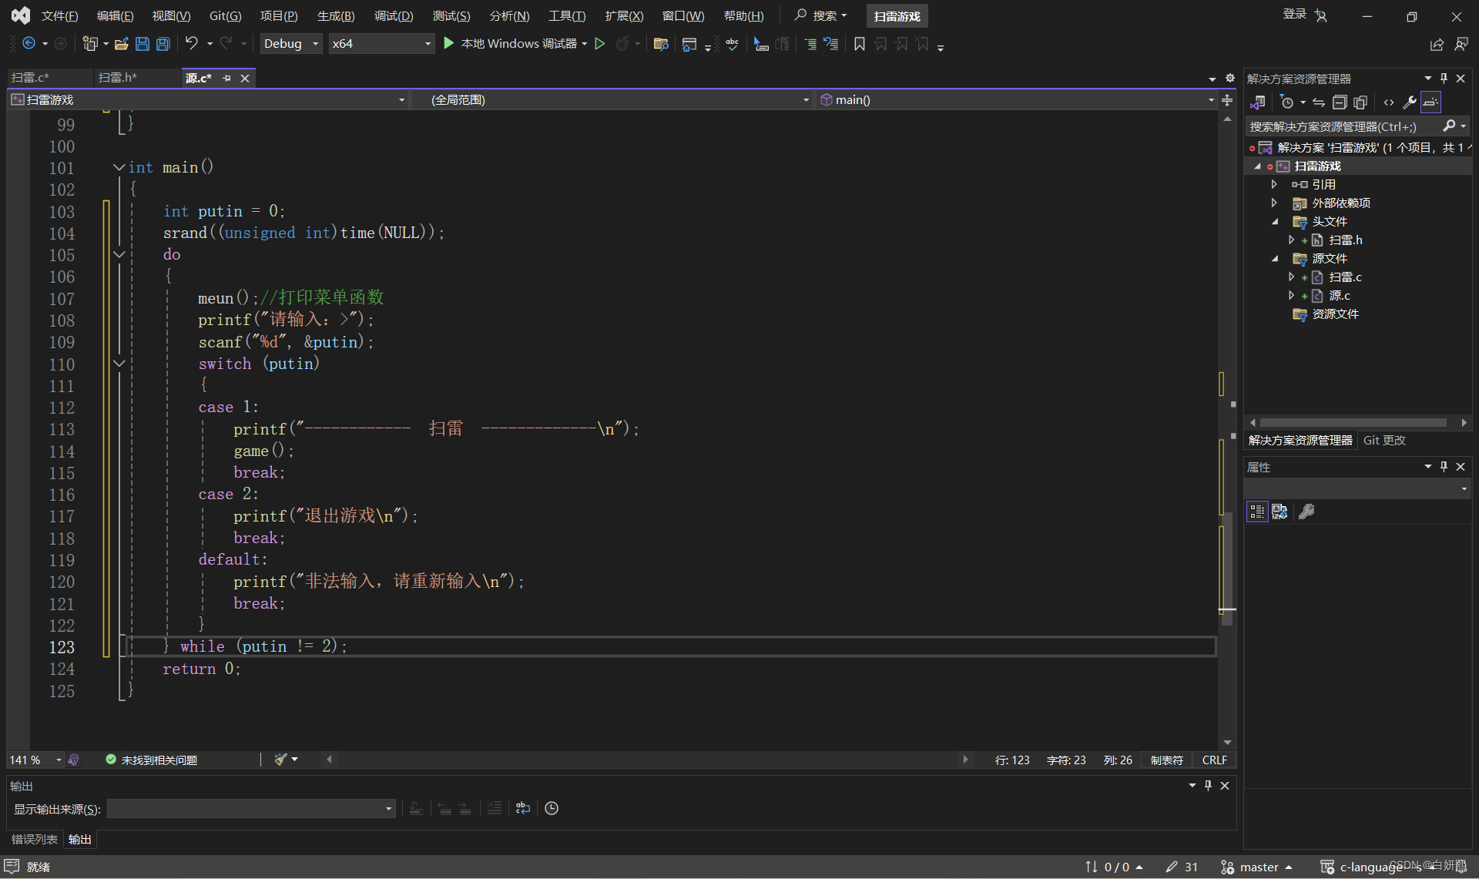
Task: Click output window clock timestamp icon
Action: 552,808
